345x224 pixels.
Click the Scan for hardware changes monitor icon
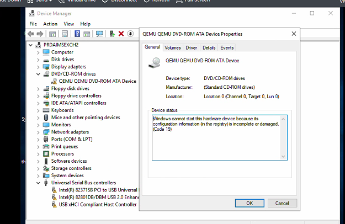click(99, 34)
